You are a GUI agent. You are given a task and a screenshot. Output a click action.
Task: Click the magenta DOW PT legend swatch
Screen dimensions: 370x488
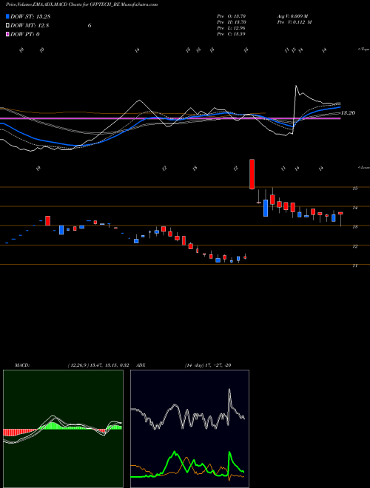click(7, 34)
